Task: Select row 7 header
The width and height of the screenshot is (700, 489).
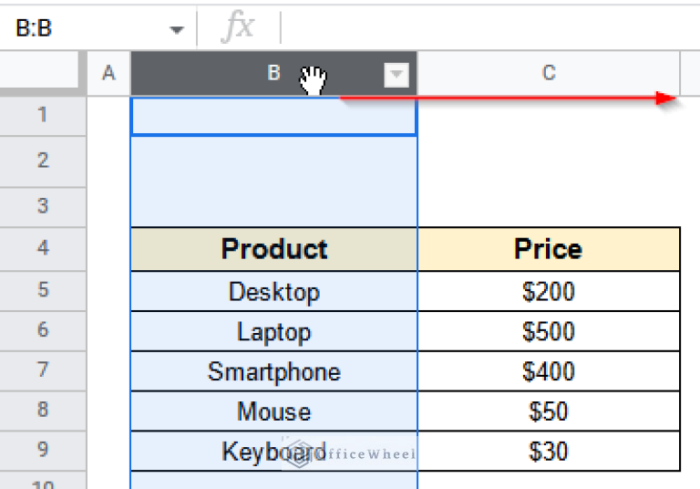Action: (43, 371)
